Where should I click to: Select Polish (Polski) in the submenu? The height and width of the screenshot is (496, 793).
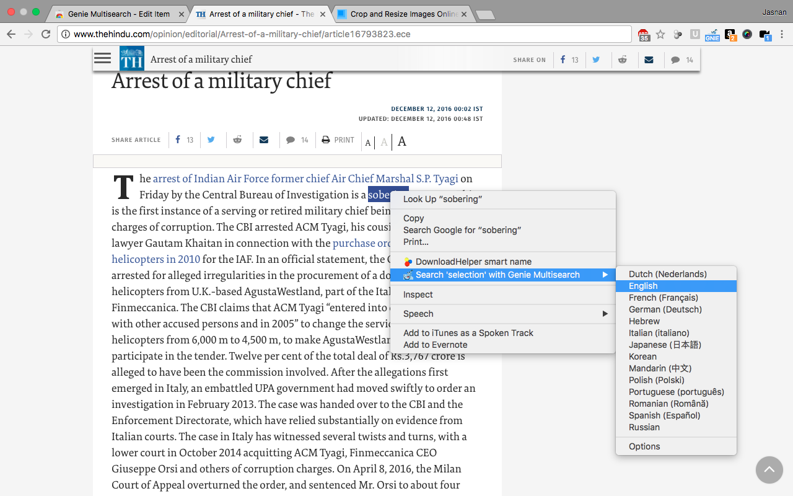[x=676, y=380]
